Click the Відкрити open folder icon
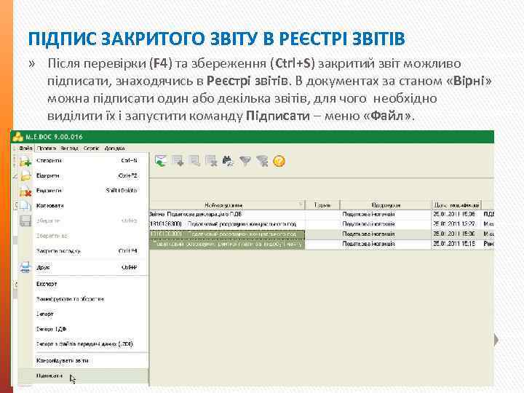The image size is (524, 393). coord(25,176)
